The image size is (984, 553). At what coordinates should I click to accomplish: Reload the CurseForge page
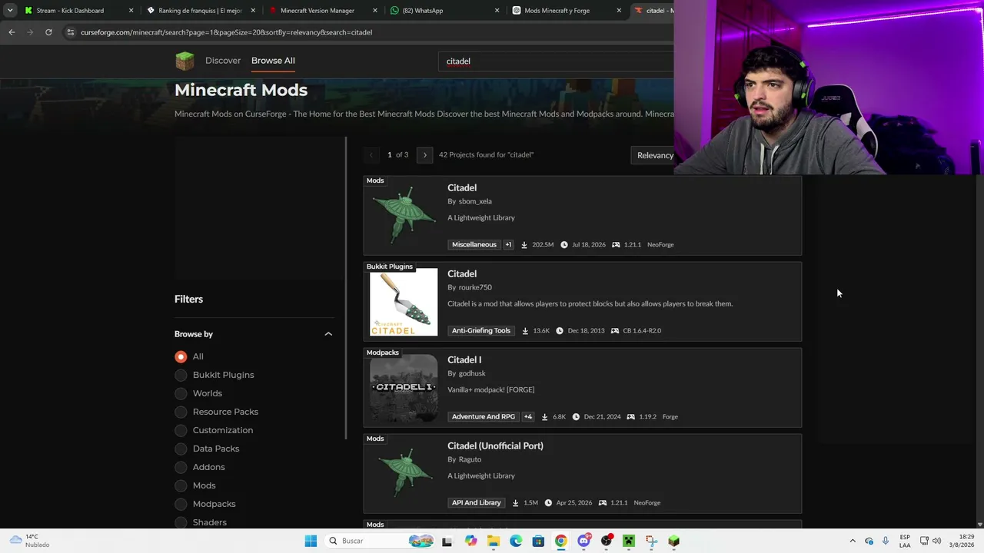click(x=48, y=32)
